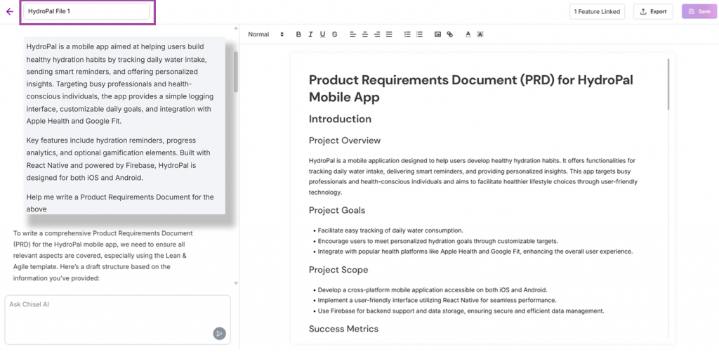Click bullet 'Facilitate easy tracking of daily water consumption'
This screenshot has width=719, height=352.
coord(390,230)
